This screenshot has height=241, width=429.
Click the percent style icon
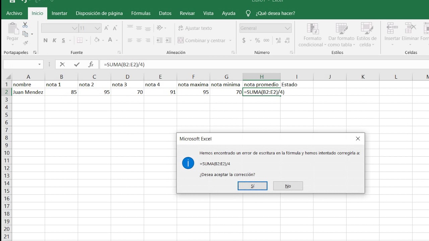257,41
